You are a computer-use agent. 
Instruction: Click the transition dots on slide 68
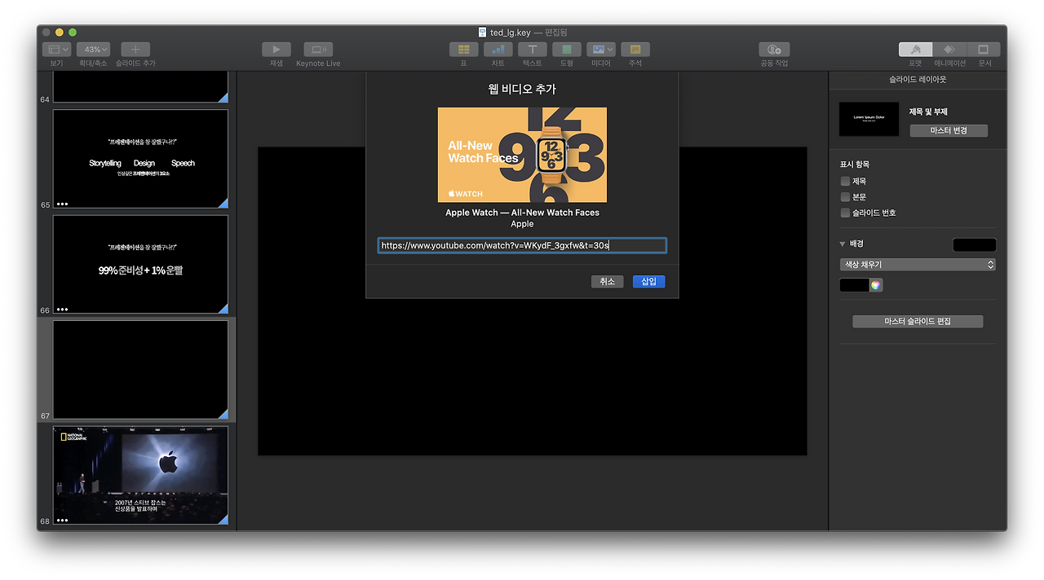63,520
